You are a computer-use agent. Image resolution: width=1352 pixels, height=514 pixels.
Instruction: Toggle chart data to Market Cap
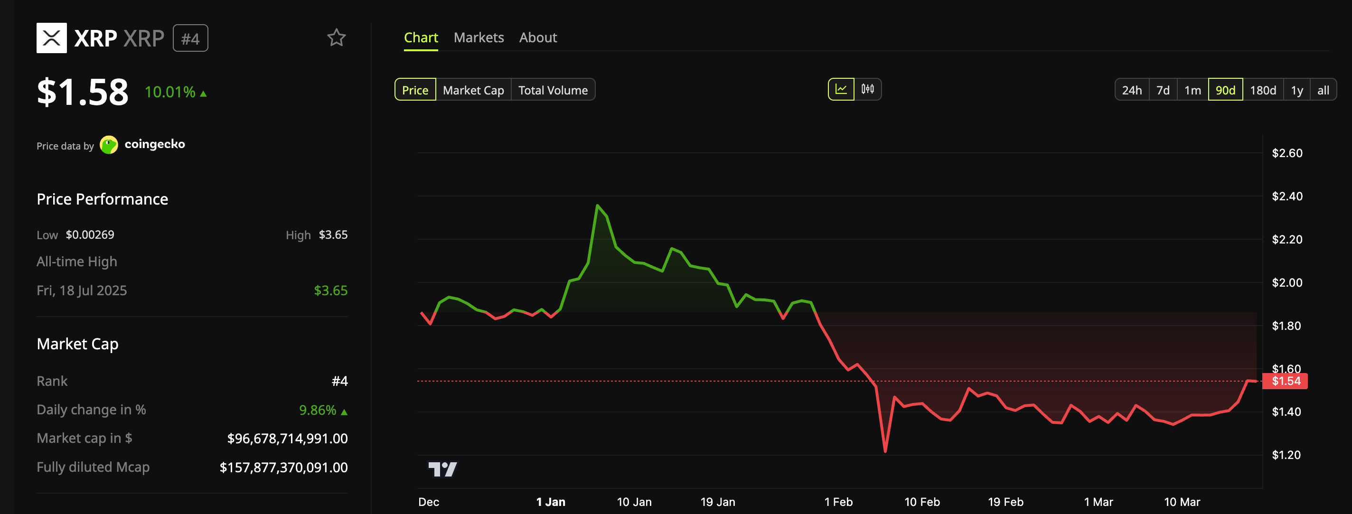(x=472, y=90)
